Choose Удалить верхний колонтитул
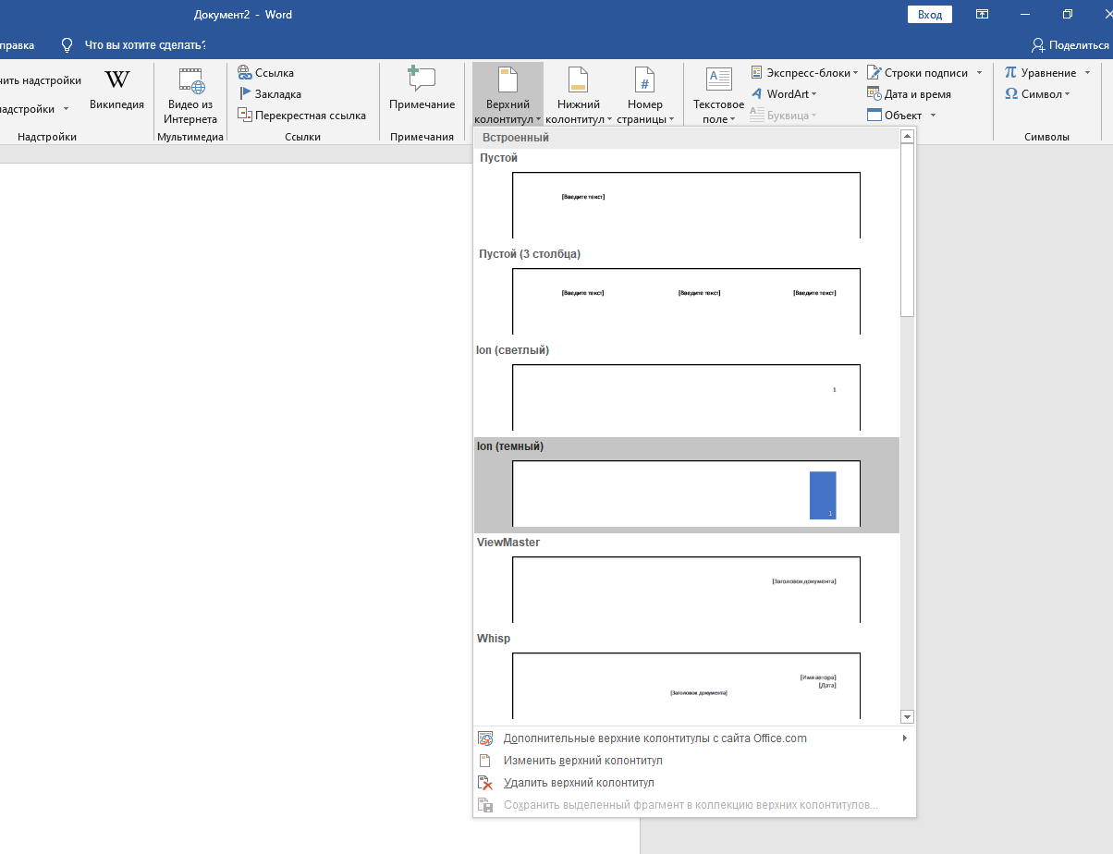This screenshot has height=854, width=1113. pyautogui.click(x=694, y=783)
